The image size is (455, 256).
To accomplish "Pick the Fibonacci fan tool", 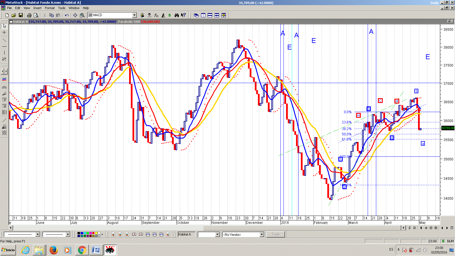I will click(x=4, y=94).
